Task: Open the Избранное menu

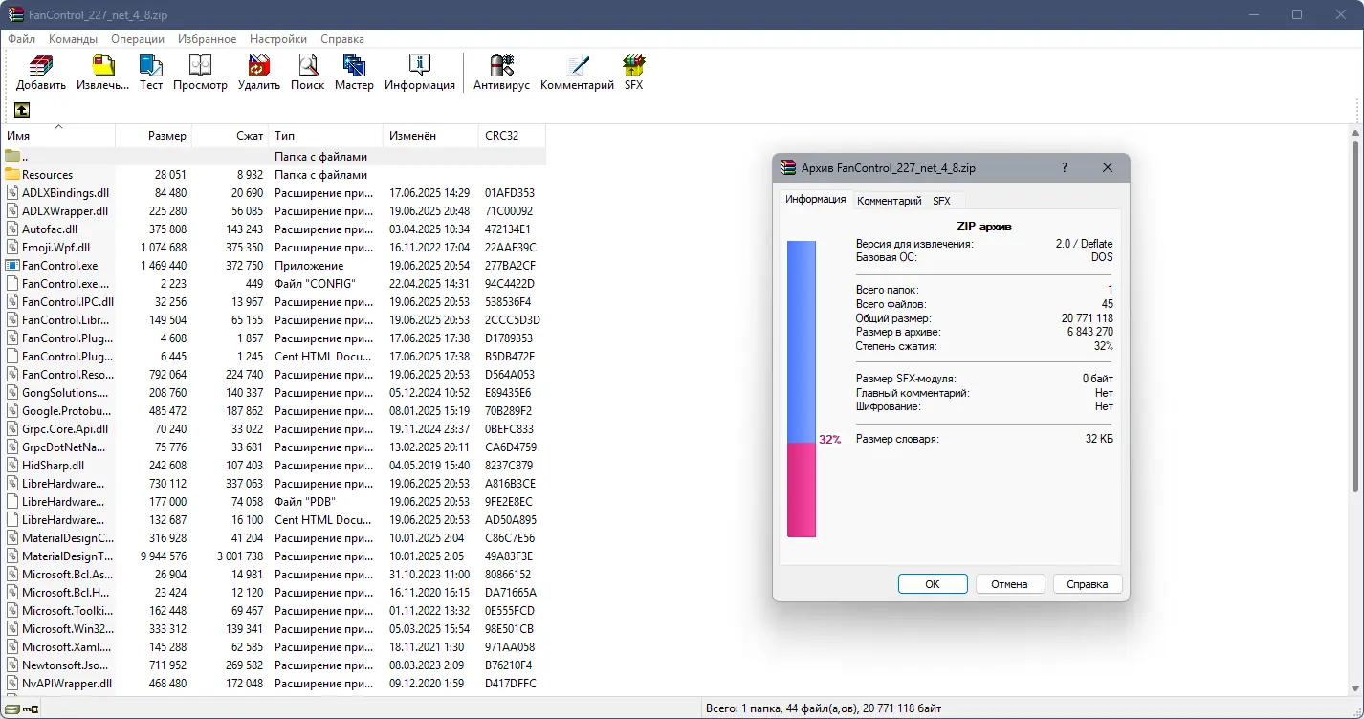Action: (x=207, y=39)
